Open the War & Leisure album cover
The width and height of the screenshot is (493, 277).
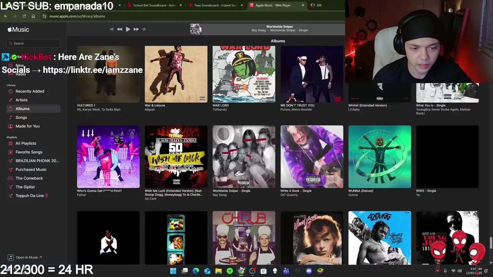point(176,74)
